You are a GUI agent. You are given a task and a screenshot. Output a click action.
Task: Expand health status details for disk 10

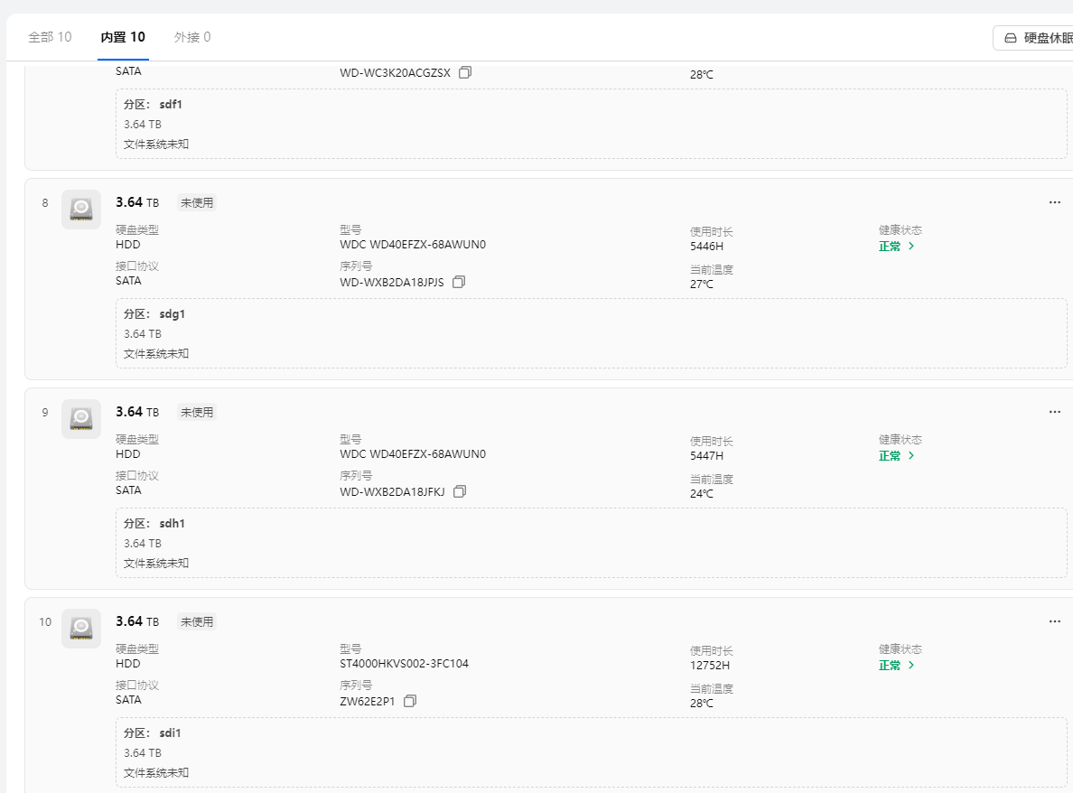coord(897,665)
